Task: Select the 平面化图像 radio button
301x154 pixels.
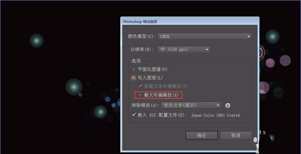Action: [x=133, y=69]
